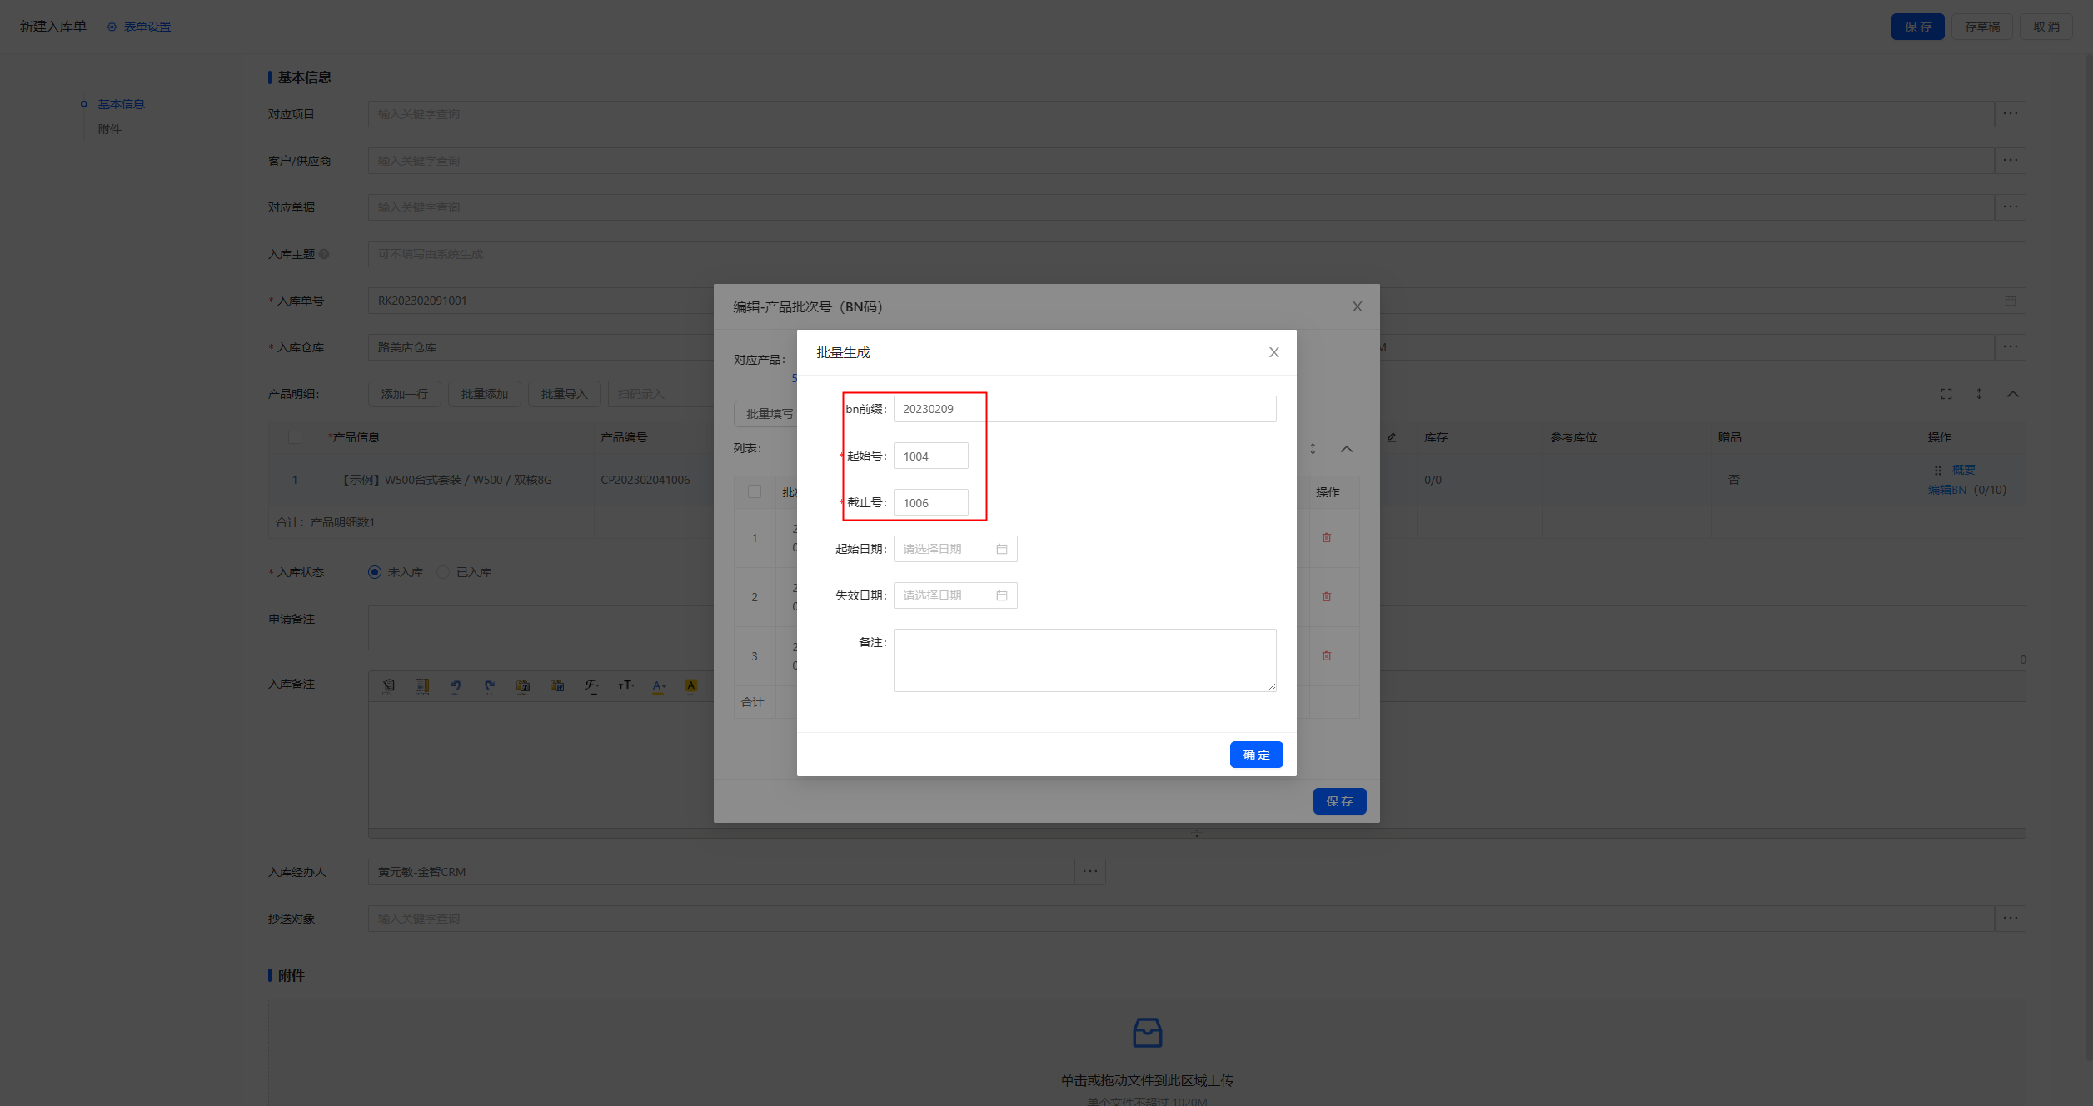Click the 批量添加 button

tap(485, 394)
